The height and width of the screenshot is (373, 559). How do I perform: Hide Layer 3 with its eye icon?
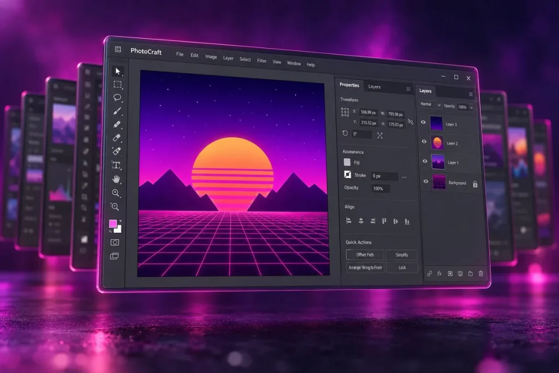click(x=423, y=122)
